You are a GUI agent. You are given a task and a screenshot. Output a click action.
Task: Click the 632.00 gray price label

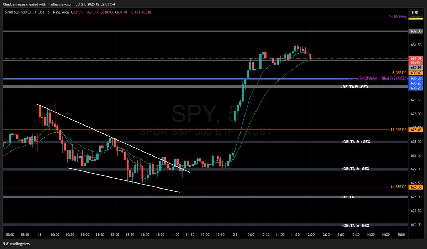point(416,31)
